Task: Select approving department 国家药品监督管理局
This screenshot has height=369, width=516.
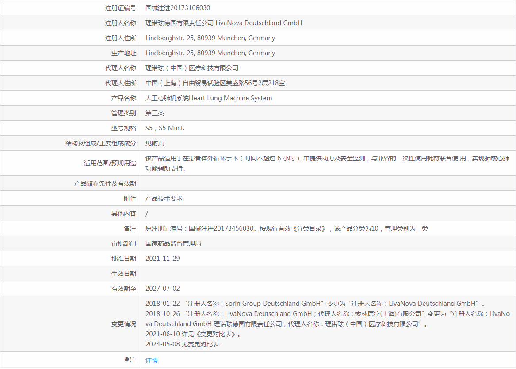Action: (173, 243)
